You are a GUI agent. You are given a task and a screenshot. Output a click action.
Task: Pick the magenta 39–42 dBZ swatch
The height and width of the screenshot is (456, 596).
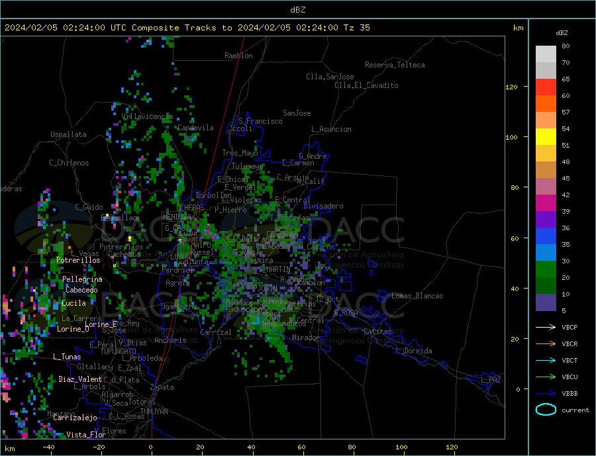[x=546, y=203]
